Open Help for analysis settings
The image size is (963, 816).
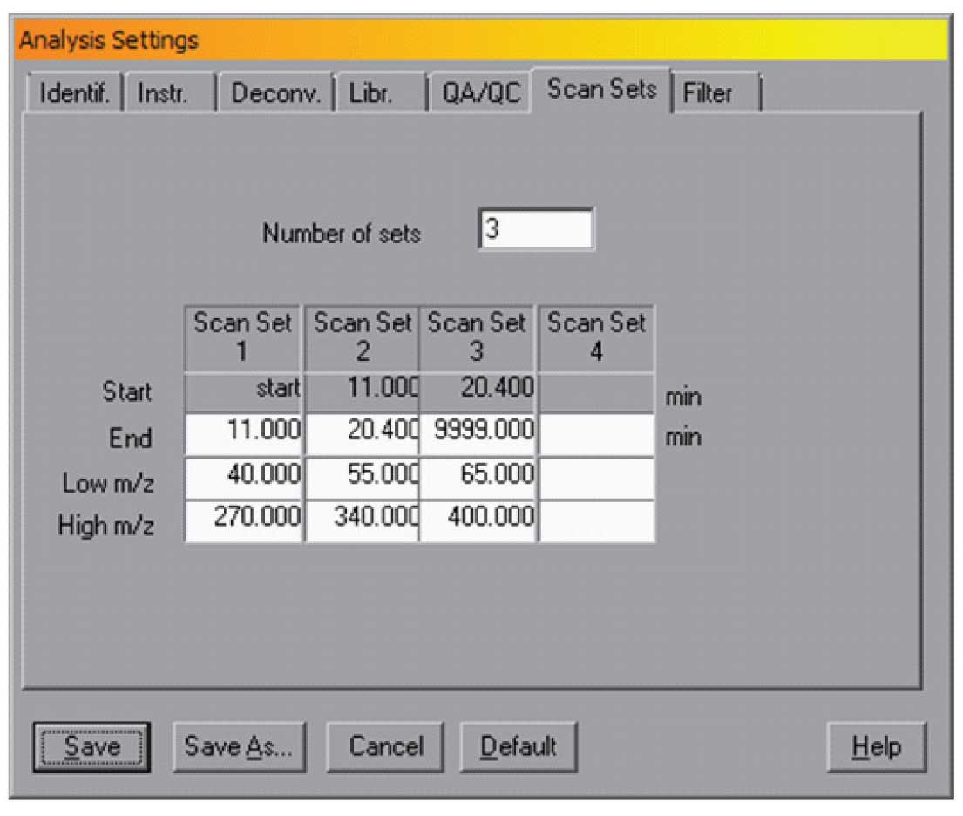(876, 746)
